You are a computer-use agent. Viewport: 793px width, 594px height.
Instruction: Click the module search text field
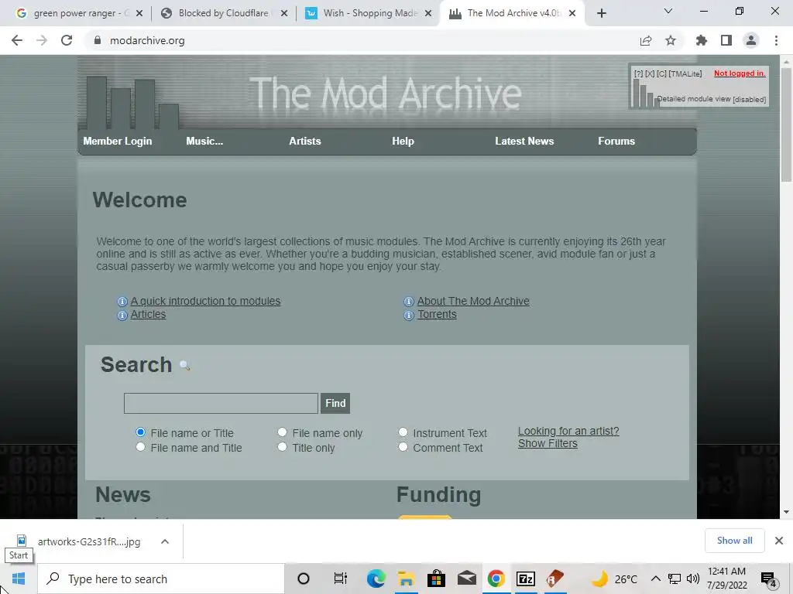coord(221,403)
